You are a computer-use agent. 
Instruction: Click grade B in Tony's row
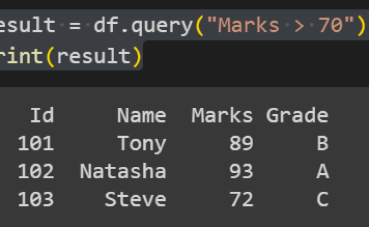point(322,143)
